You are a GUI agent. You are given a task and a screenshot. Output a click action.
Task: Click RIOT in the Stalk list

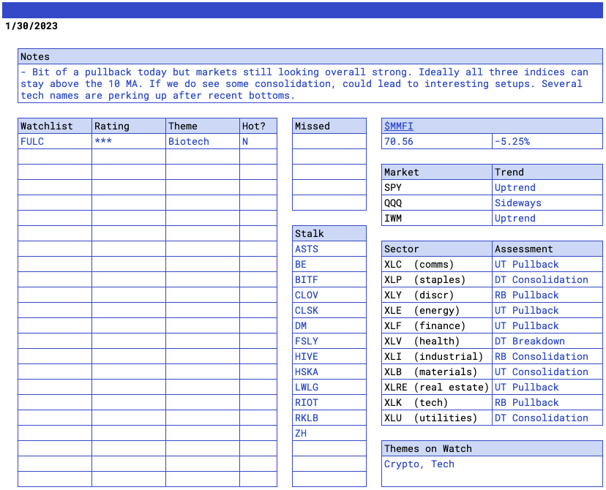(x=329, y=402)
